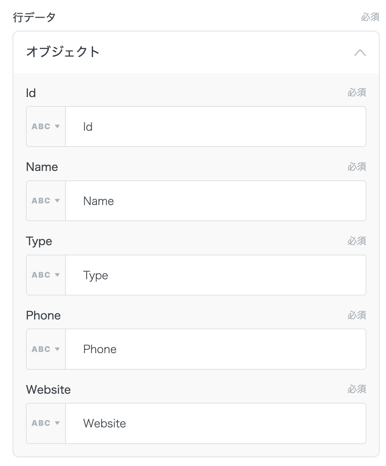Click the Phone value input field
The image size is (386, 466).
click(215, 349)
